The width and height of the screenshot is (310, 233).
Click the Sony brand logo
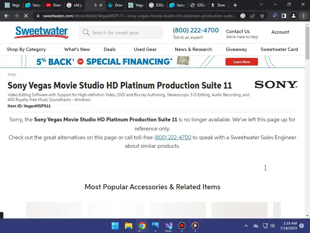click(x=276, y=85)
